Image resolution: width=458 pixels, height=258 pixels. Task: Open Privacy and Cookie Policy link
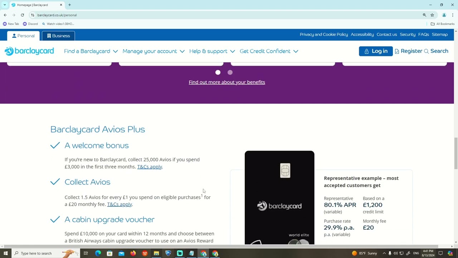(324, 34)
